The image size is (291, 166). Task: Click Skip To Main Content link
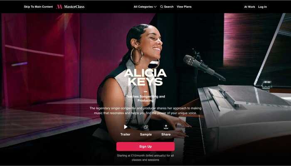point(38,7)
